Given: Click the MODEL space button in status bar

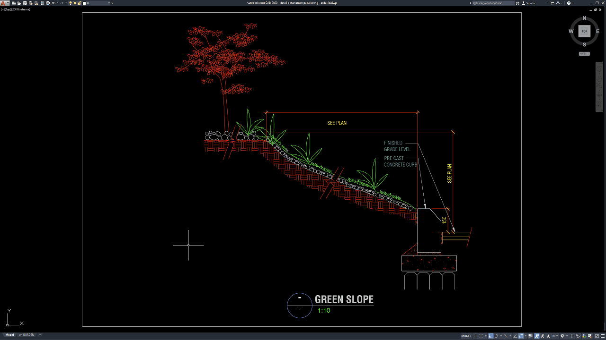Looking at the screenshot, I should 466,336.
